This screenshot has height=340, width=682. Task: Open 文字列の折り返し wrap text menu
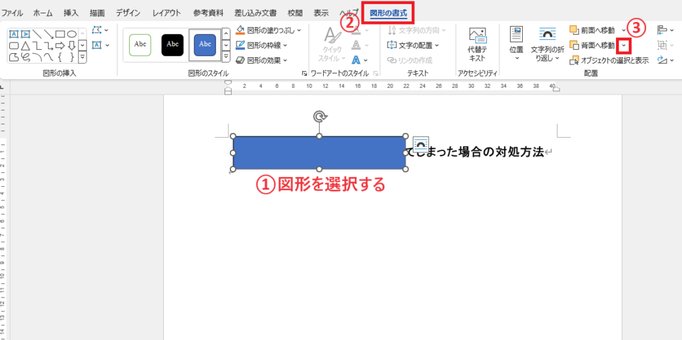(x=547, y=45)
